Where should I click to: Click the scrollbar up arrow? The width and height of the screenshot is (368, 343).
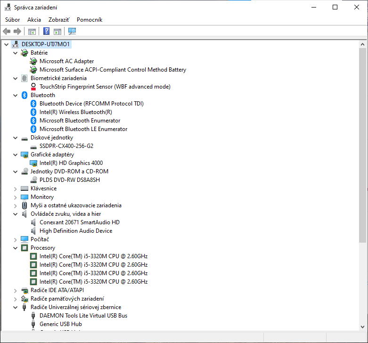coord(362,44)
